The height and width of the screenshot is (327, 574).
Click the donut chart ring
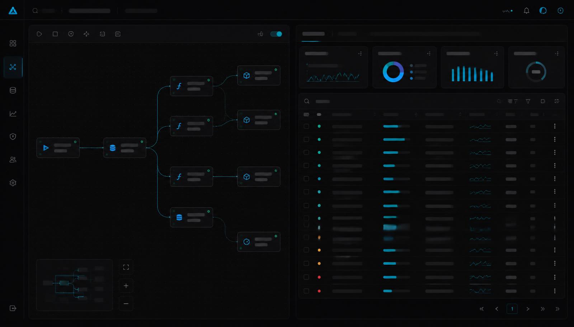[393, 72]
